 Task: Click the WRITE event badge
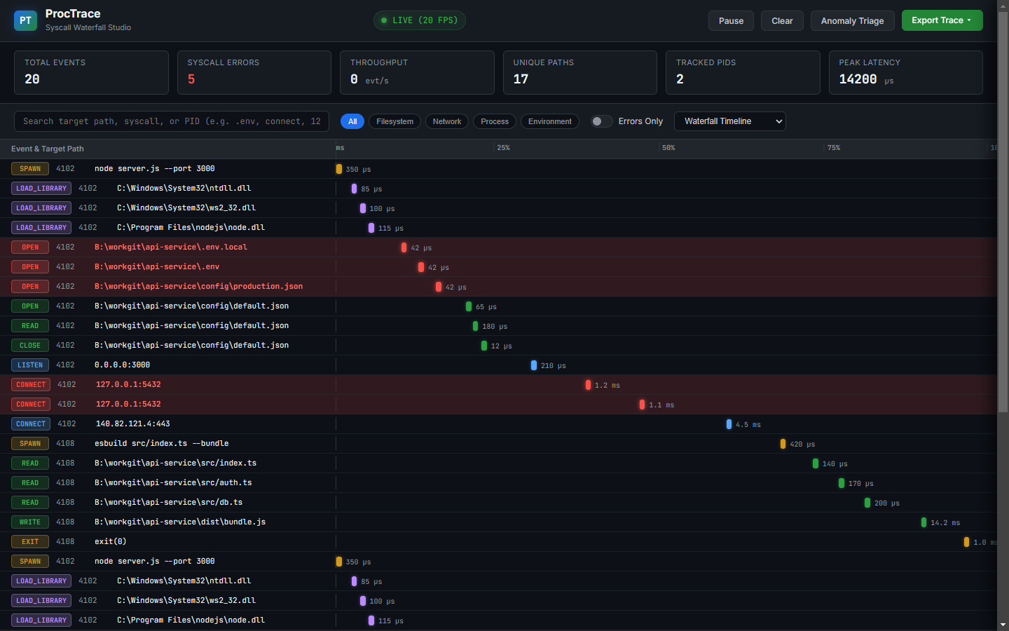30,522
